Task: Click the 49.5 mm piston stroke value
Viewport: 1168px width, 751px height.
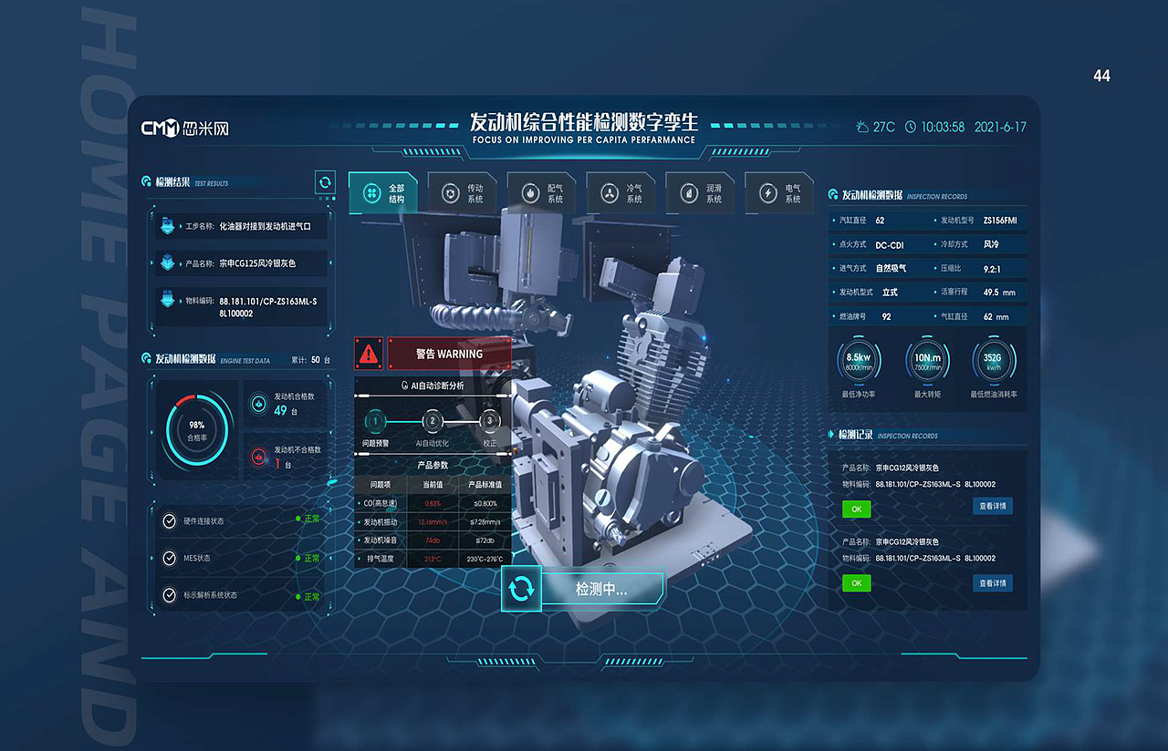Action: click(x=999, y=293)
